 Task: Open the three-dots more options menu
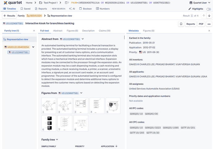click(209, 24)
